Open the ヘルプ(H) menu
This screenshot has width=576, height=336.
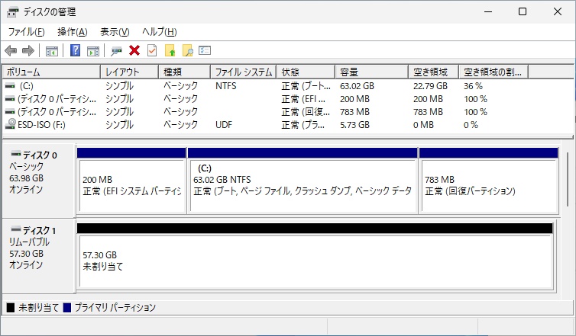click(x=160, y=32)
